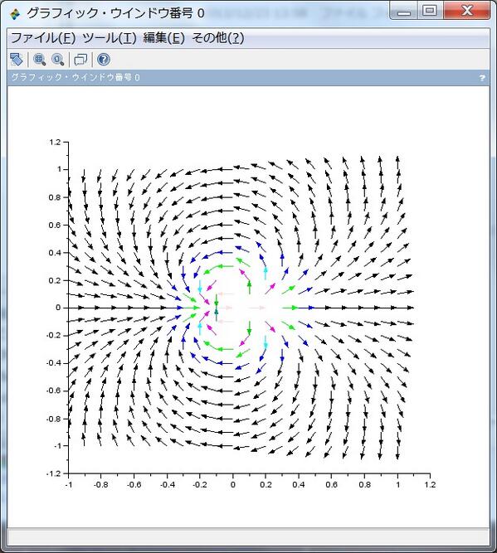Click the y-axis label 1.2
This screenshot has height=553, width=497.
[x=55, y=142]
